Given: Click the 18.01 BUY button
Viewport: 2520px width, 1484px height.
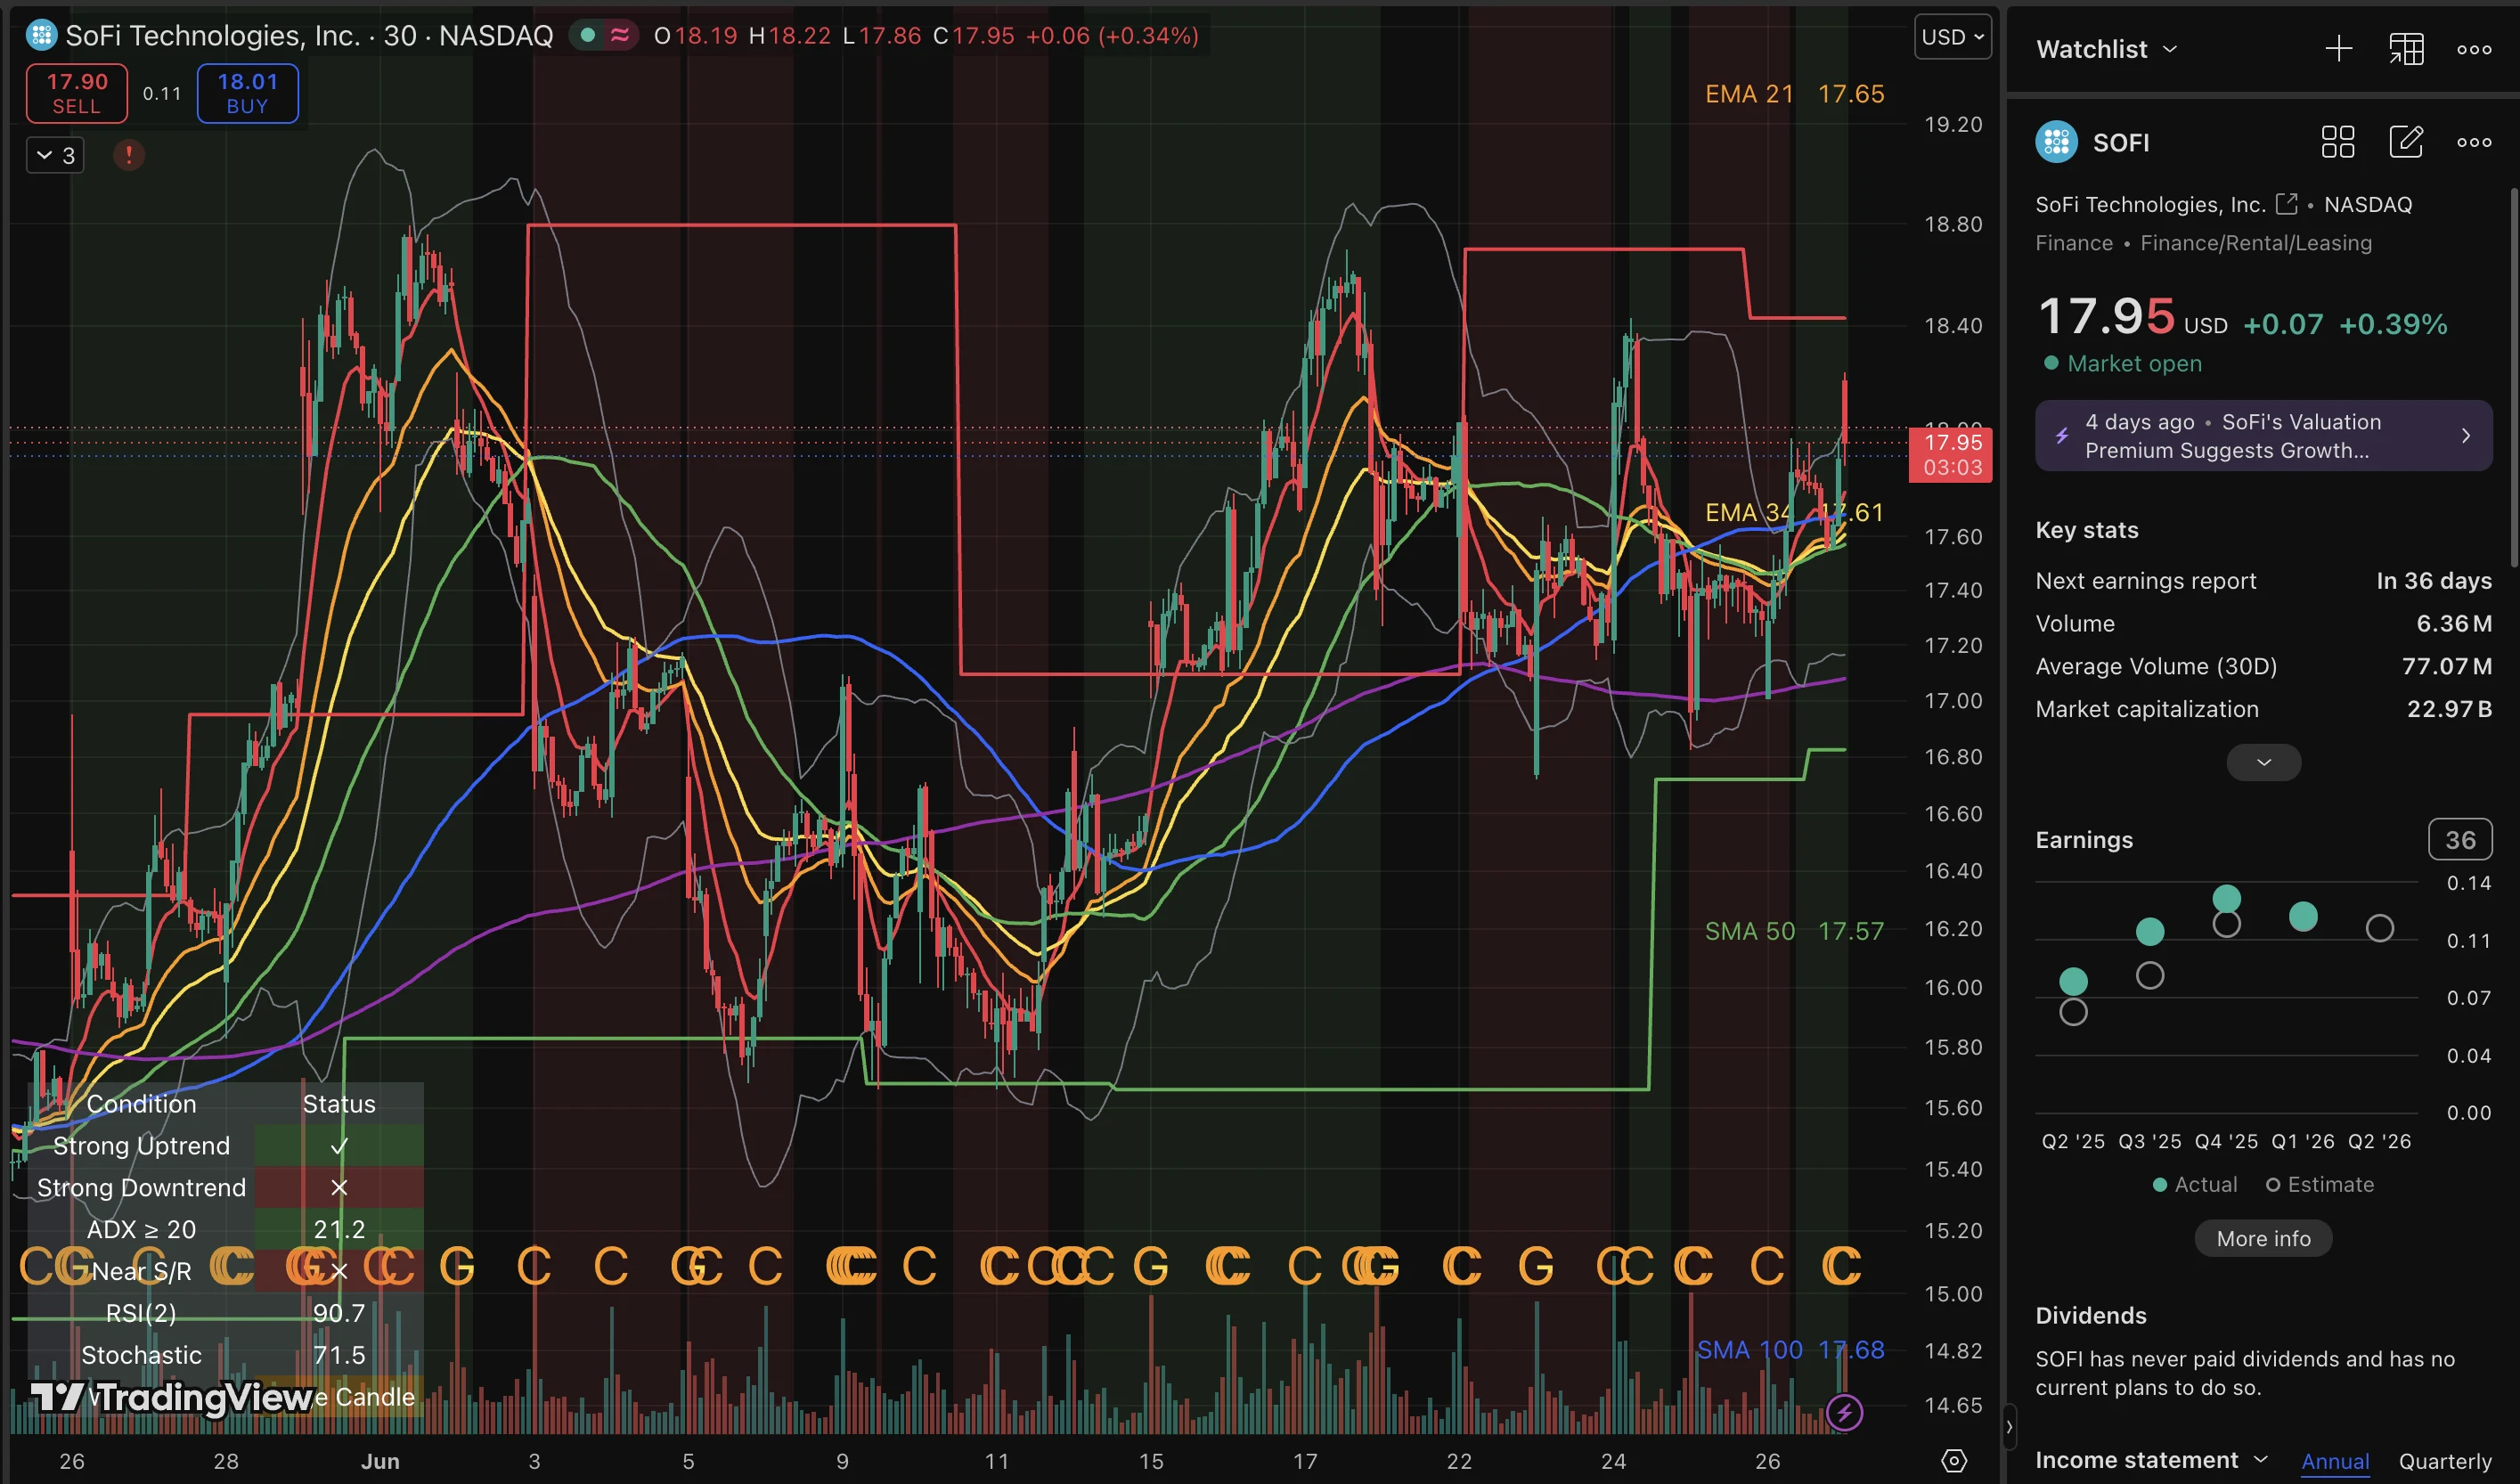Looking at the screenshot, I should 248,93.
